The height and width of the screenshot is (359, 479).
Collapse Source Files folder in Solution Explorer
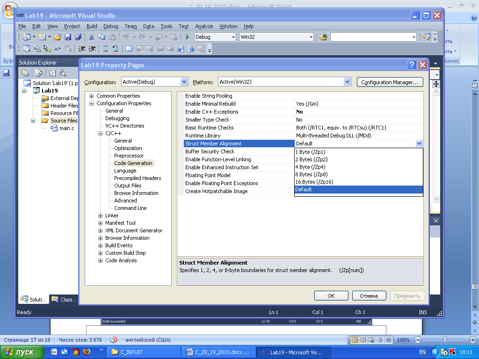click(33, 121)
